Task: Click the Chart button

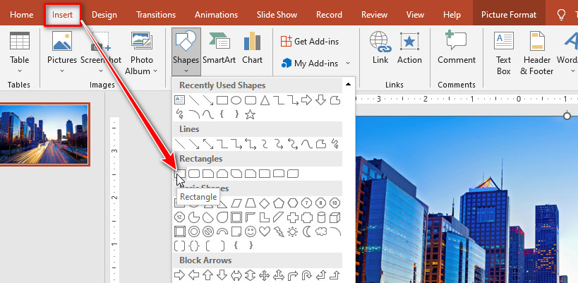Action: point(252,48)
